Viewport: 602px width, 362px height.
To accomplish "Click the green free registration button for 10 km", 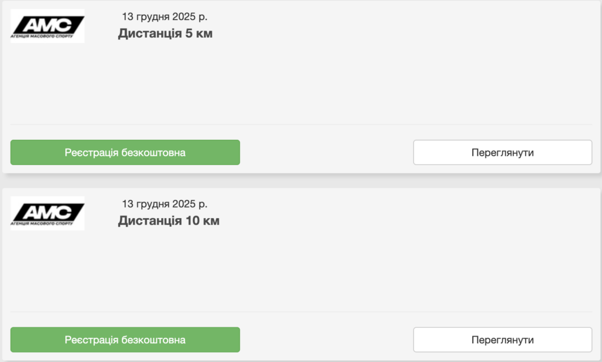I will click(125, 340).
